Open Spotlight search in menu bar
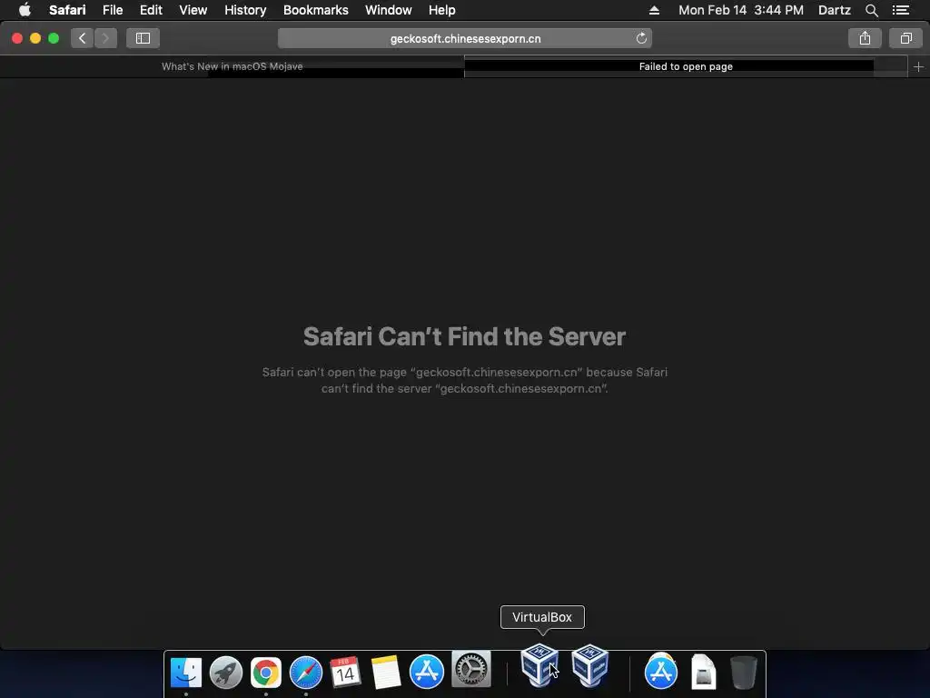 (871, 10)
